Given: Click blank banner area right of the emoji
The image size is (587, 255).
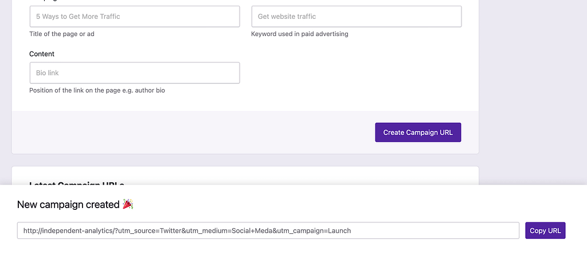Looking at the screenshot, I should tap(344, 205).
